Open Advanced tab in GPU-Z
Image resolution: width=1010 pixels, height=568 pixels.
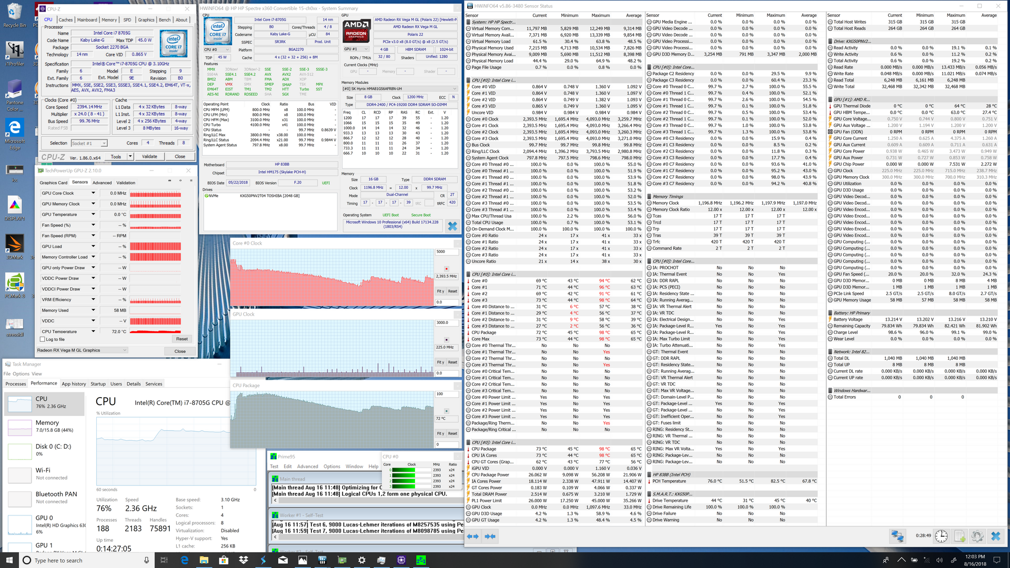point(102,182)
